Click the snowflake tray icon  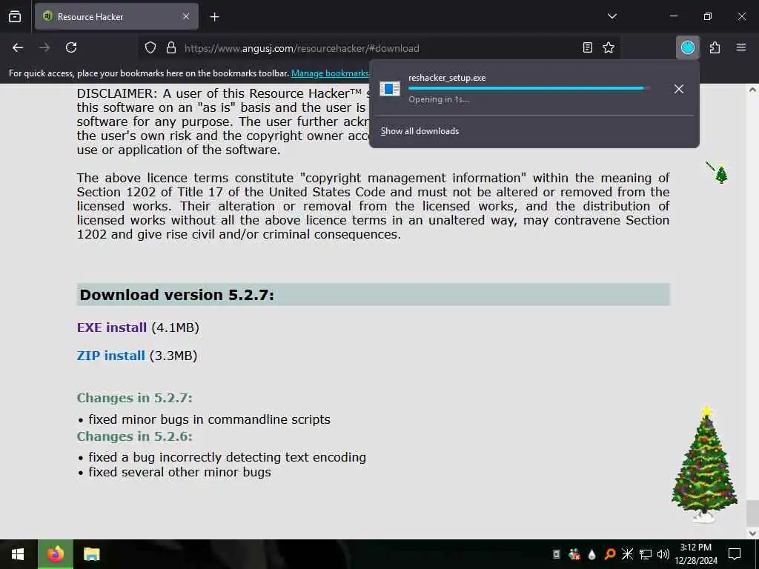[x=627, y=554]
